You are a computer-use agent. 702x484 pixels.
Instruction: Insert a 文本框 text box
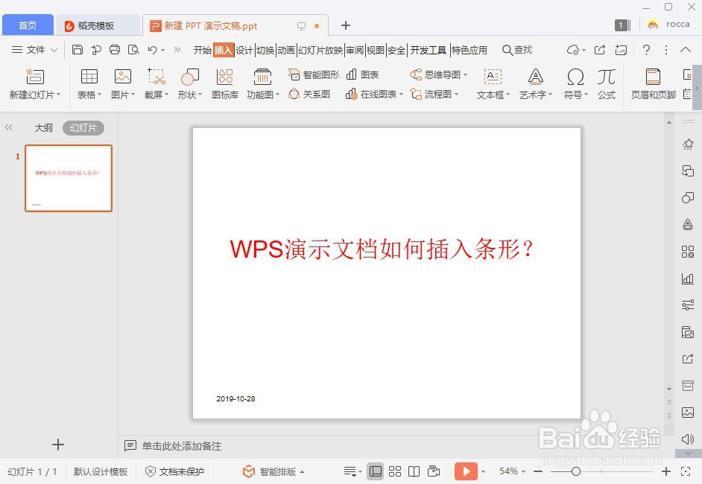[x=493, y=84]
